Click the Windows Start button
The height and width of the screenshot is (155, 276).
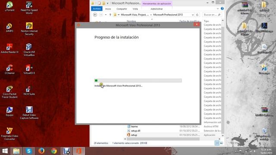point(5,151)
